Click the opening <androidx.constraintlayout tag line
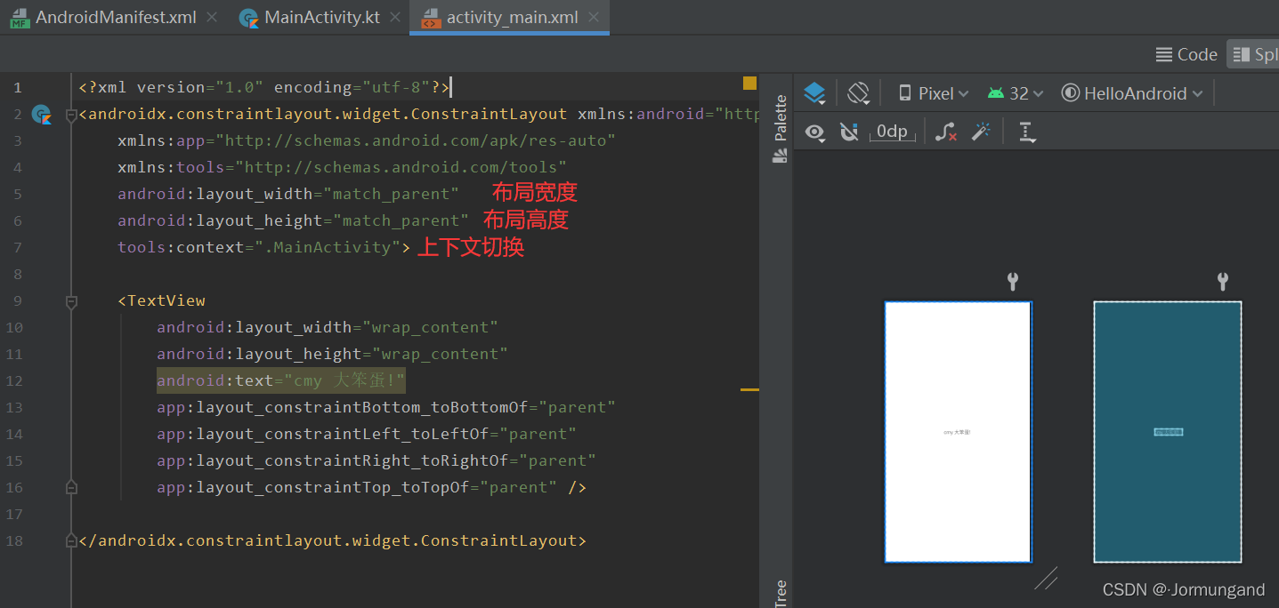This screenshot has width=1279, height=608. (418, 114)
